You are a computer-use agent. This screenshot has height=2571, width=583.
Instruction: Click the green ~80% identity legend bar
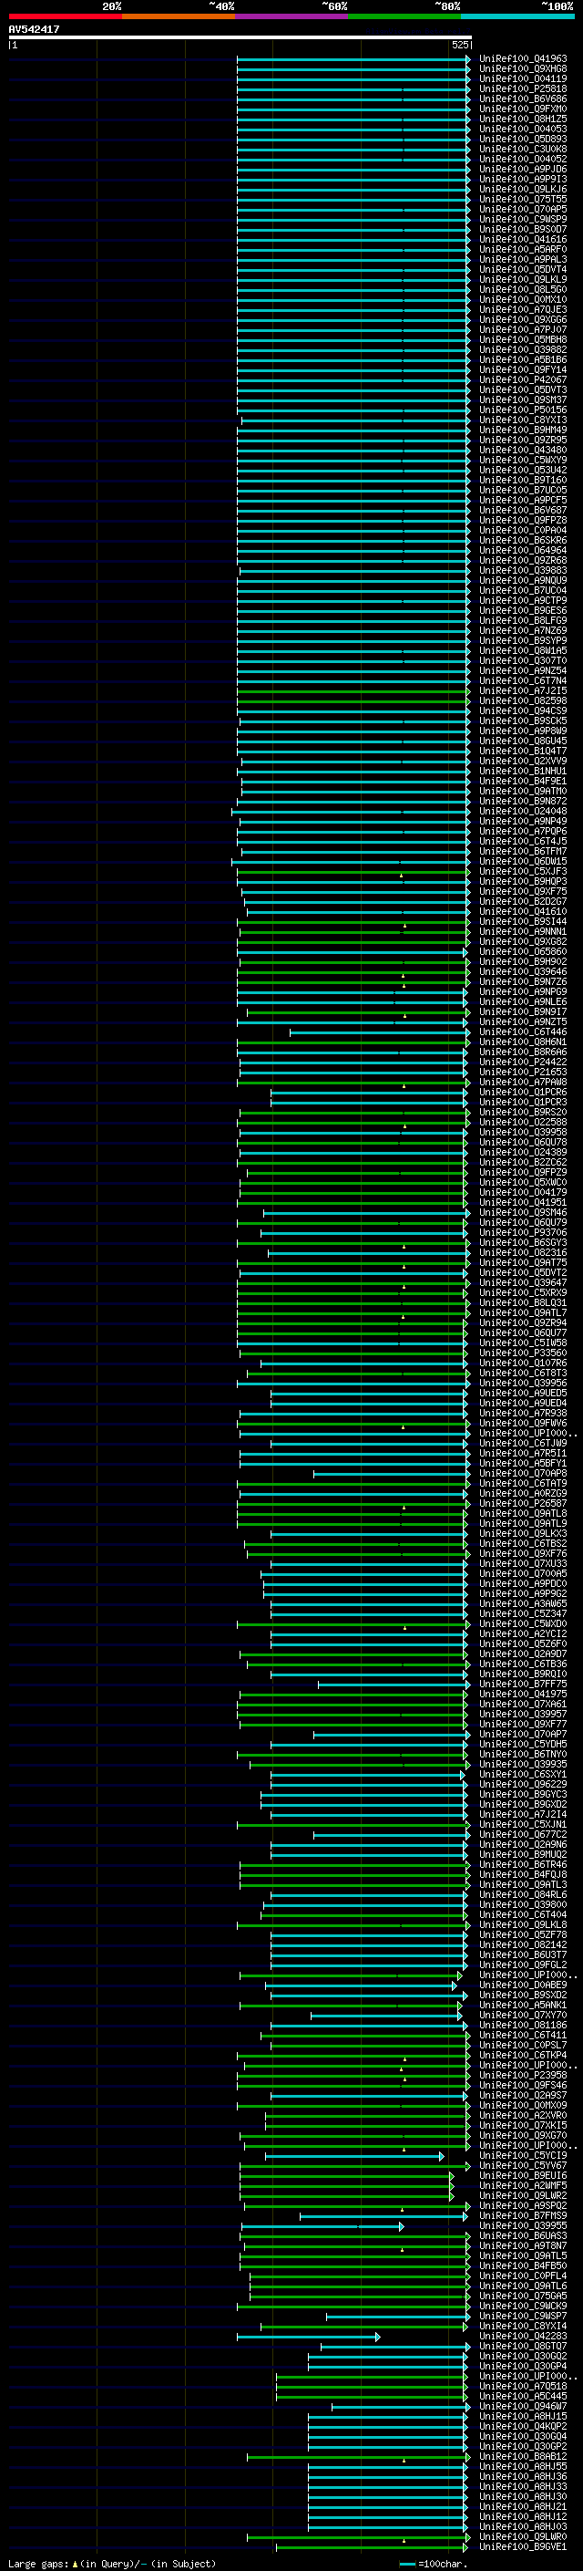pos(404,16)
